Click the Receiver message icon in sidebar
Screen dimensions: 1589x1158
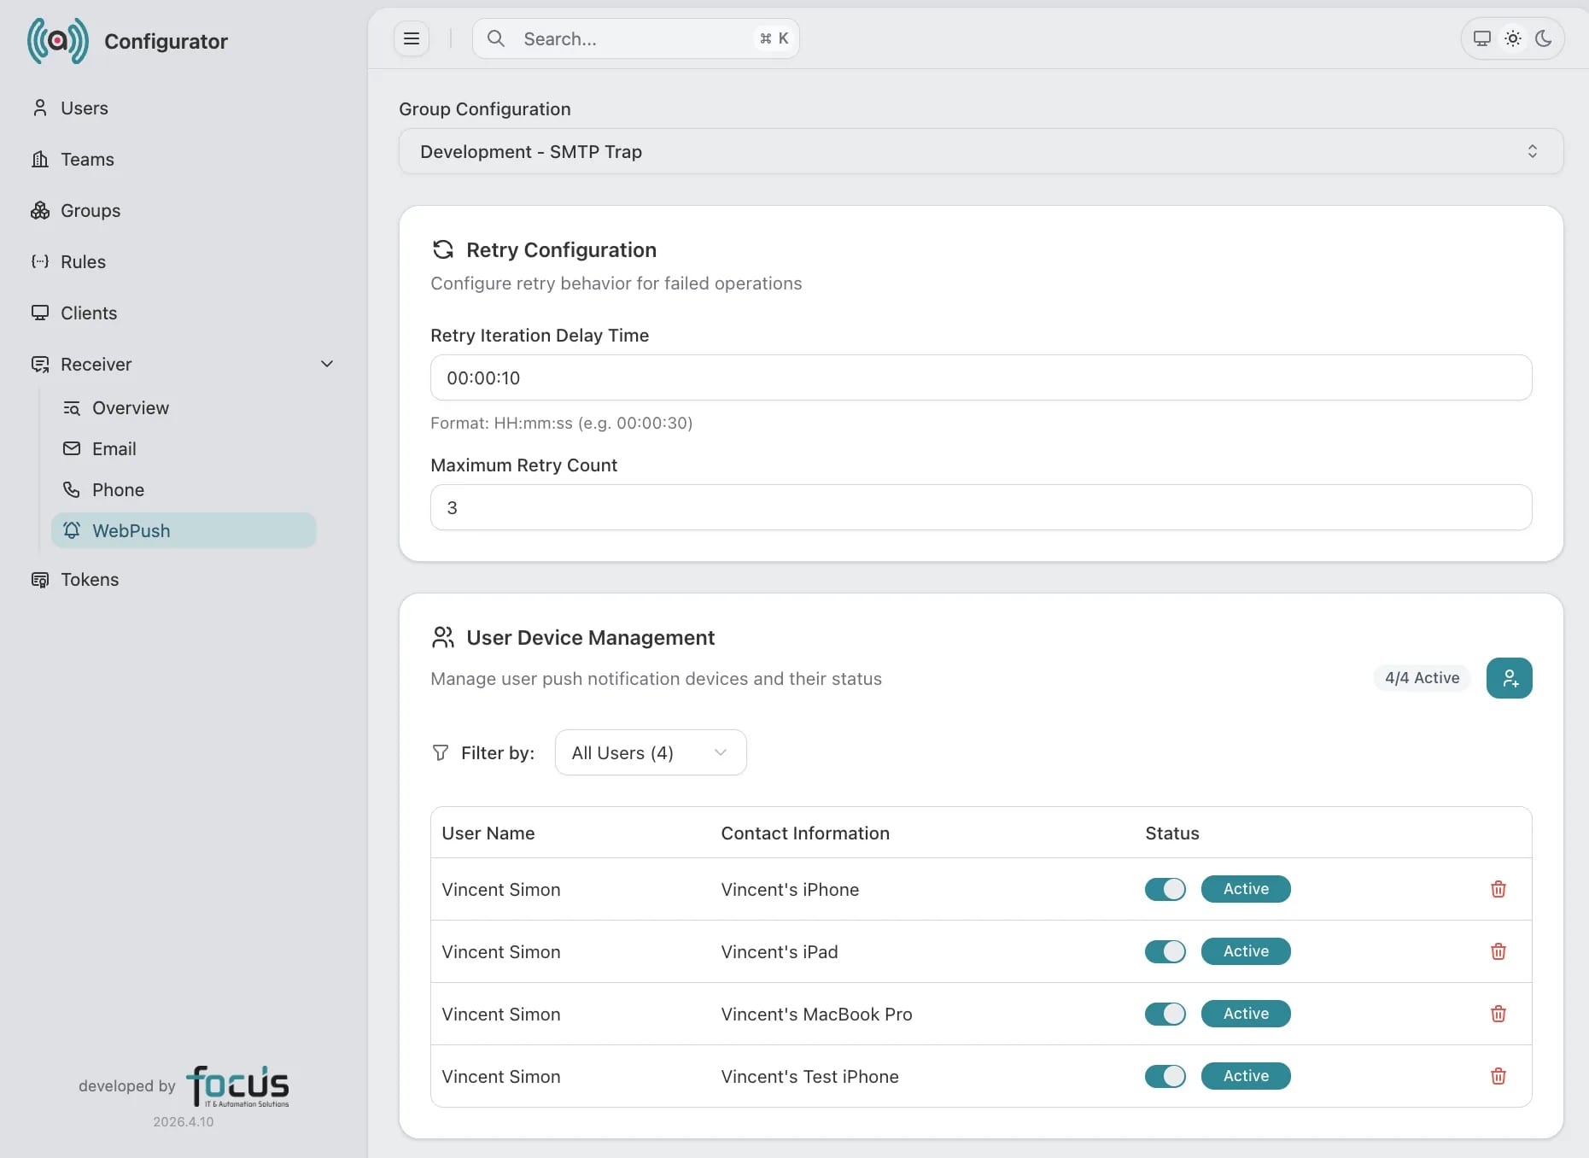click(x=40, y=364)
